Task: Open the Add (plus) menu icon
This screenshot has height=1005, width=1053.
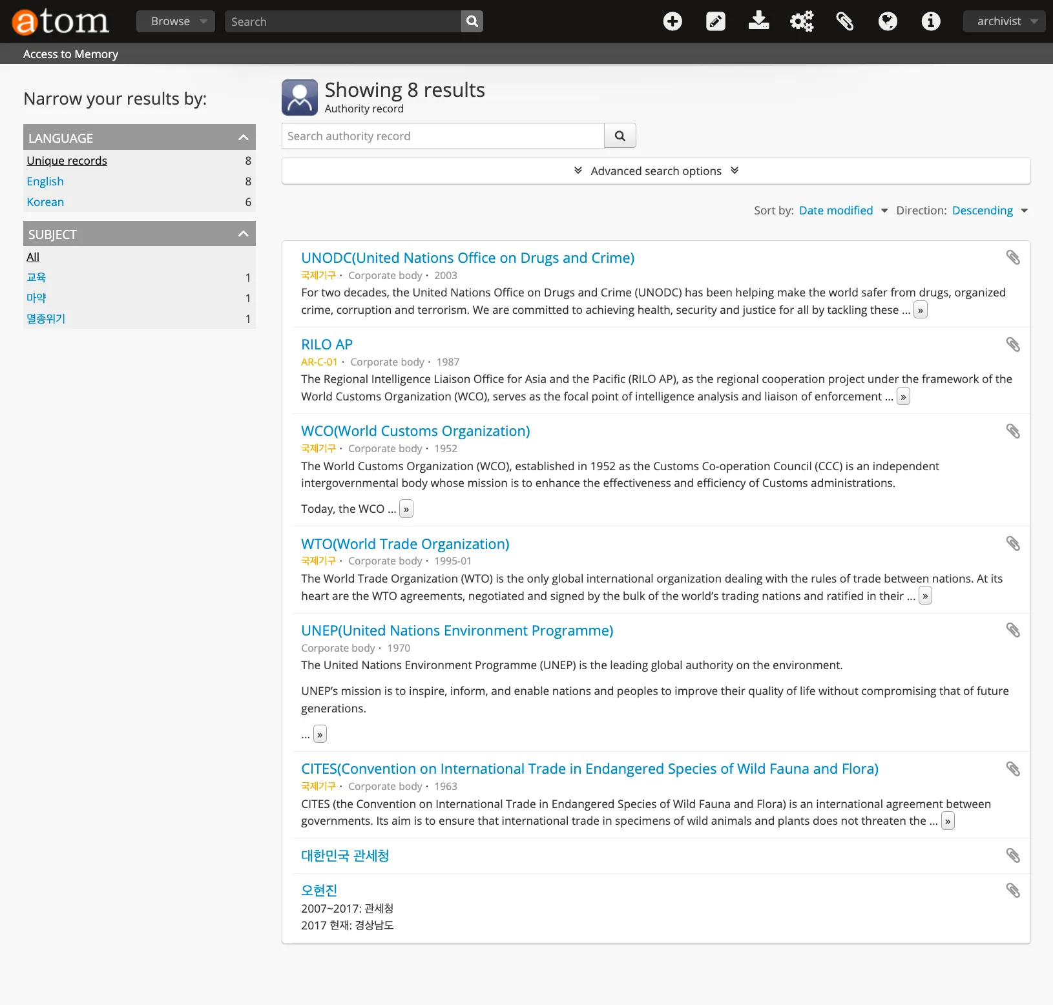Action: 672,21
